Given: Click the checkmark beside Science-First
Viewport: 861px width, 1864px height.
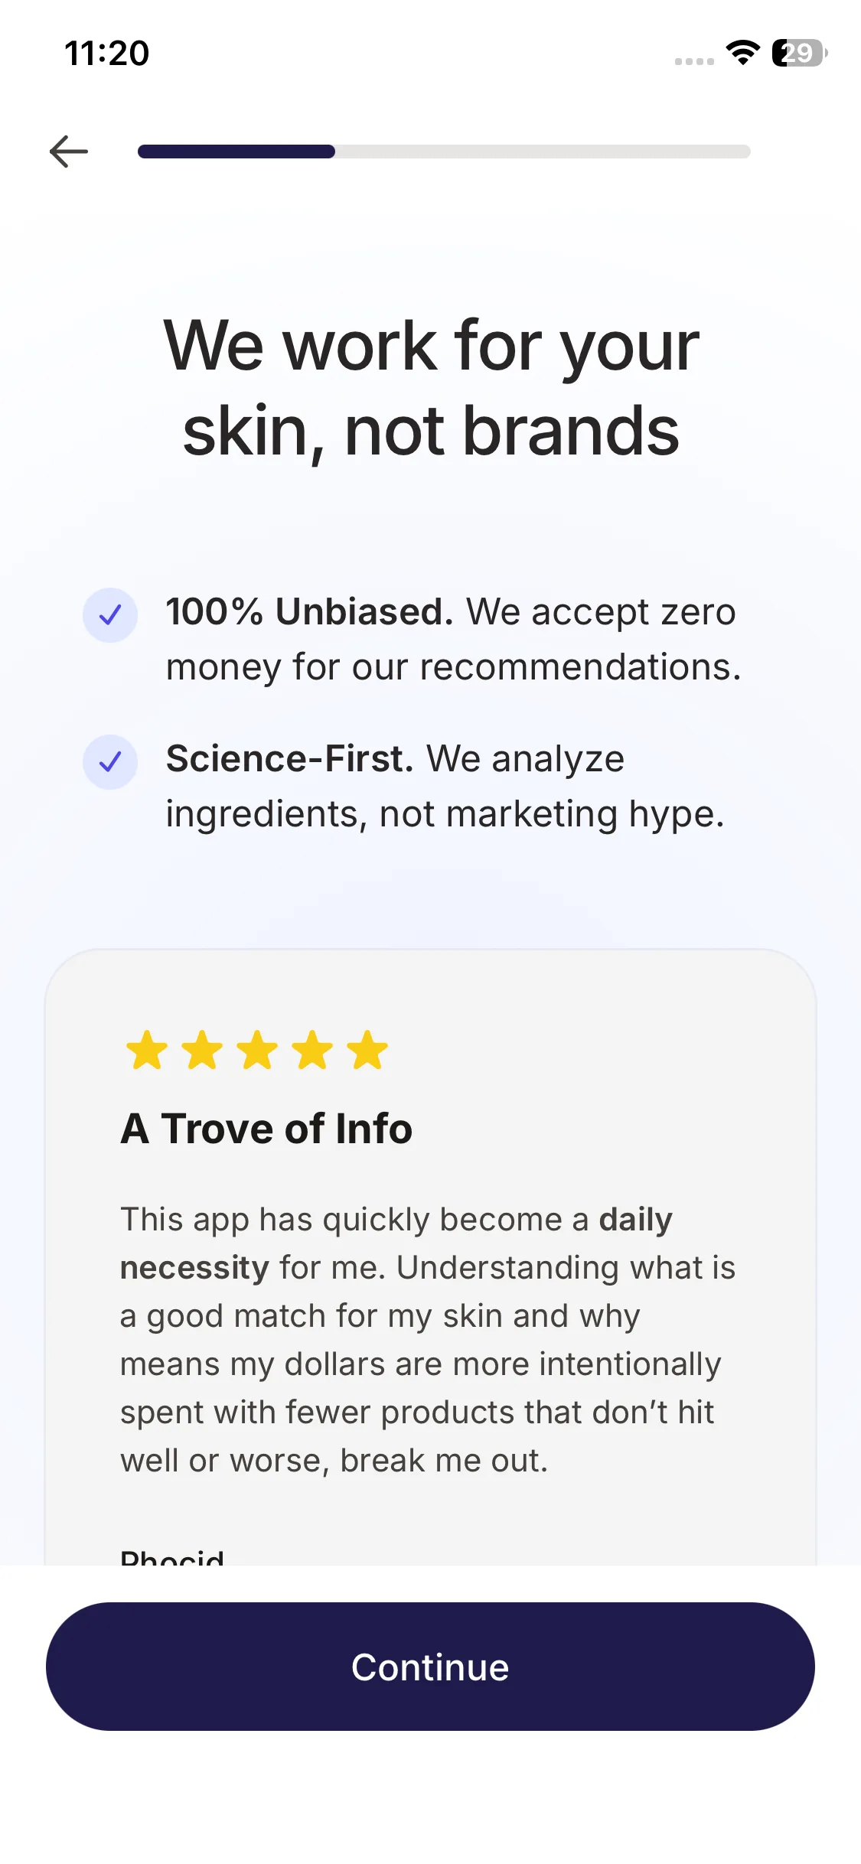Looking at the screenshot, I should (110, 762).
